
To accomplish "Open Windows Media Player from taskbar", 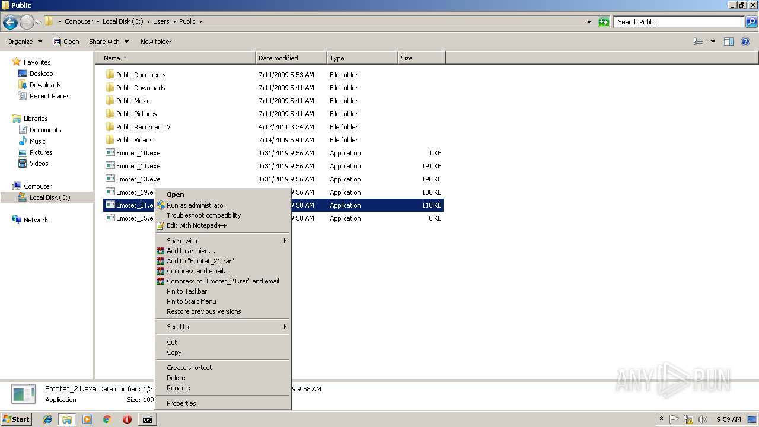I will coord(87,419).
